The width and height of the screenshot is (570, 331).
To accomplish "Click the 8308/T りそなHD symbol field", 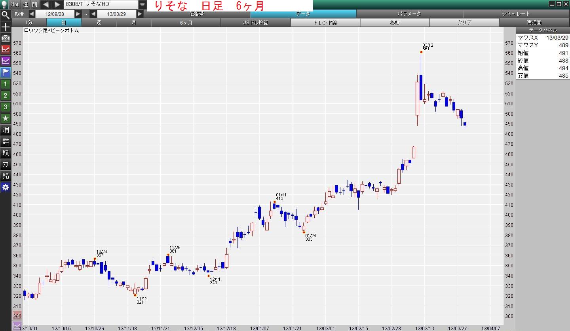I will (x=101, y=4).
